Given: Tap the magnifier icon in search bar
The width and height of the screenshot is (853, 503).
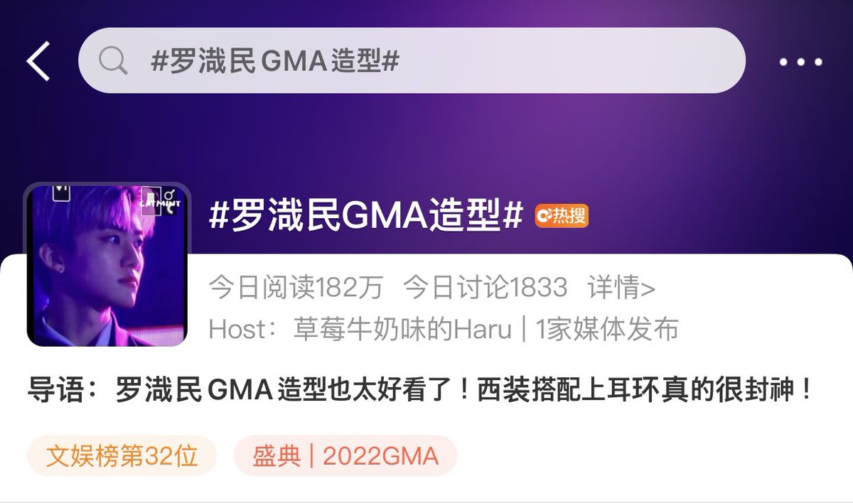Looking at the screenshot, I should point(113,61).
